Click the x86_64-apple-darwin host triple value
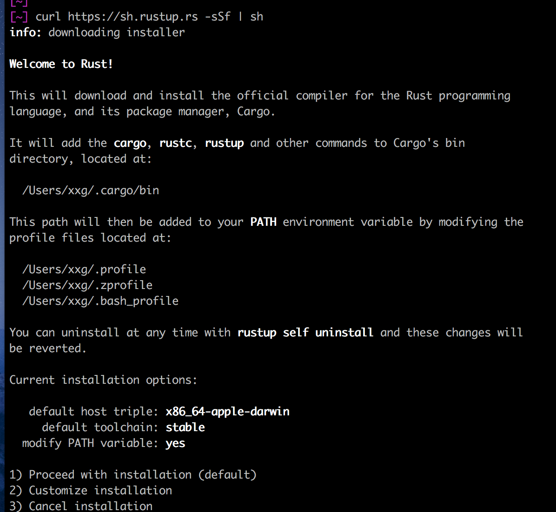Image resolution: width=556 pixels, height=512 pixels. tap(227, 412)
